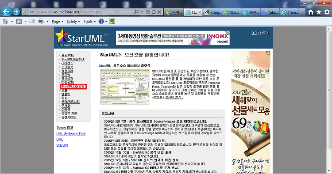Open the 적용사례 sidebar link
Image resolution: width=332 pixels, height=174 pixels.
click(x=67, y=71)
